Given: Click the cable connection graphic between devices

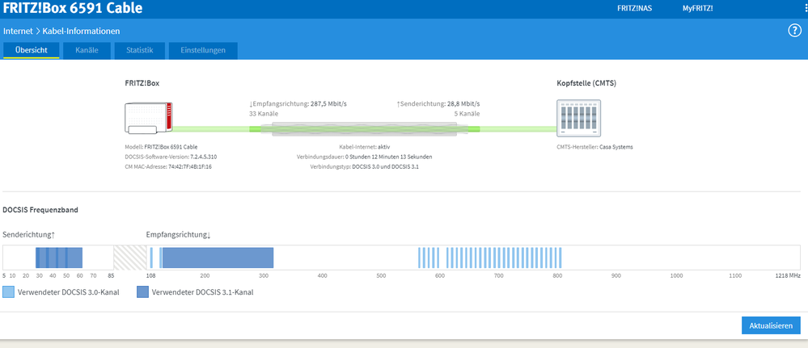Looking at the screenshot, I should [364, 129].
